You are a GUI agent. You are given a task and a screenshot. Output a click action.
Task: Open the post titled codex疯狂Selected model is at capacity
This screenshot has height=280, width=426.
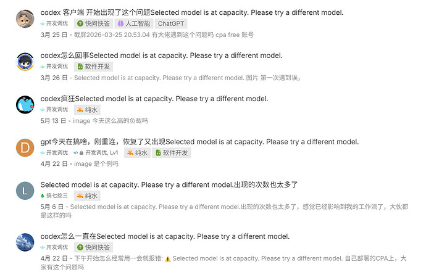point(154,99)
